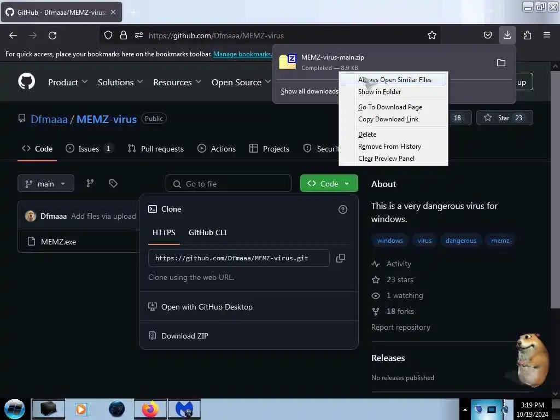This screenshot has height=420, width=560.
Task: Open the MEMZ.exe file
Action: click(59, 242)
